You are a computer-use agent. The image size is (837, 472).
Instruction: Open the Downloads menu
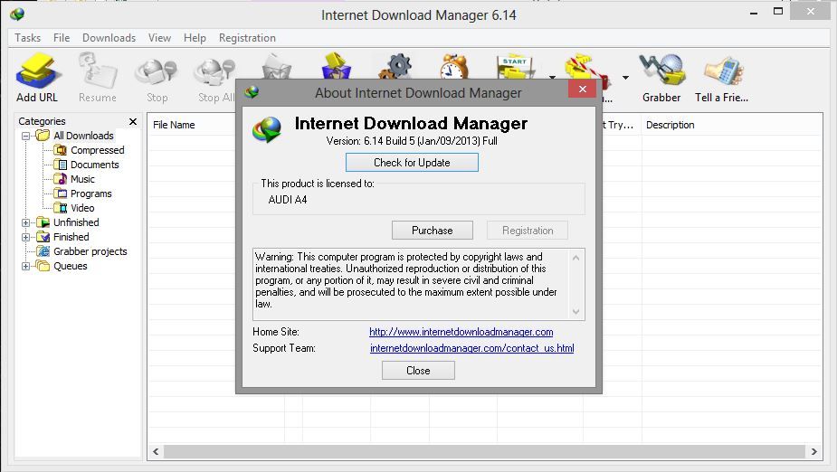pyautogui.click(x=109, y=38)
